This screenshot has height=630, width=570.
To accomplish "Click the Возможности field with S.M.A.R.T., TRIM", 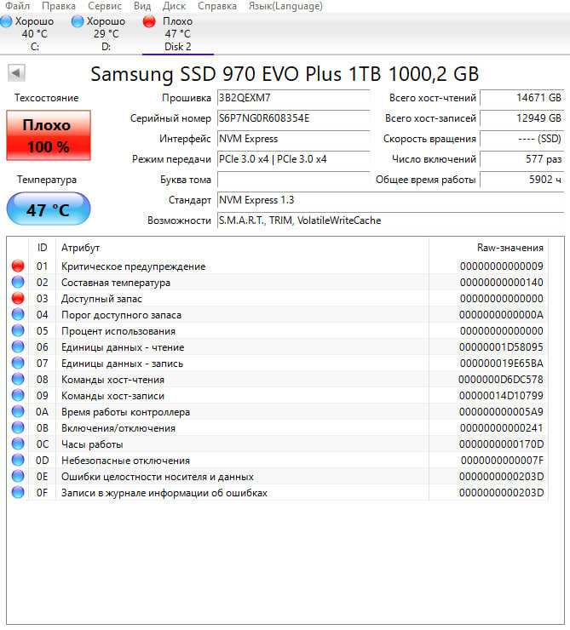I will coord(391,220).
